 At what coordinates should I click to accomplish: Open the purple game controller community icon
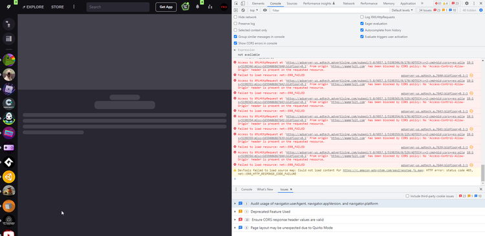[8, 148]
